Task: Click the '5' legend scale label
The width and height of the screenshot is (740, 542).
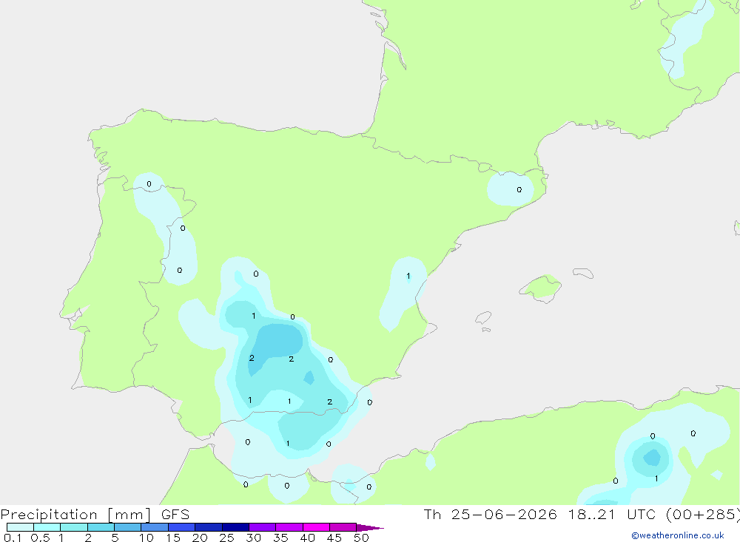Action: 115,538
